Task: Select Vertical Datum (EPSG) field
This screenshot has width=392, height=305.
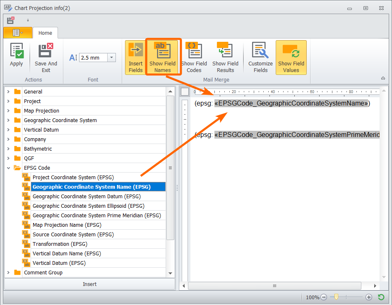Action: 98,263
